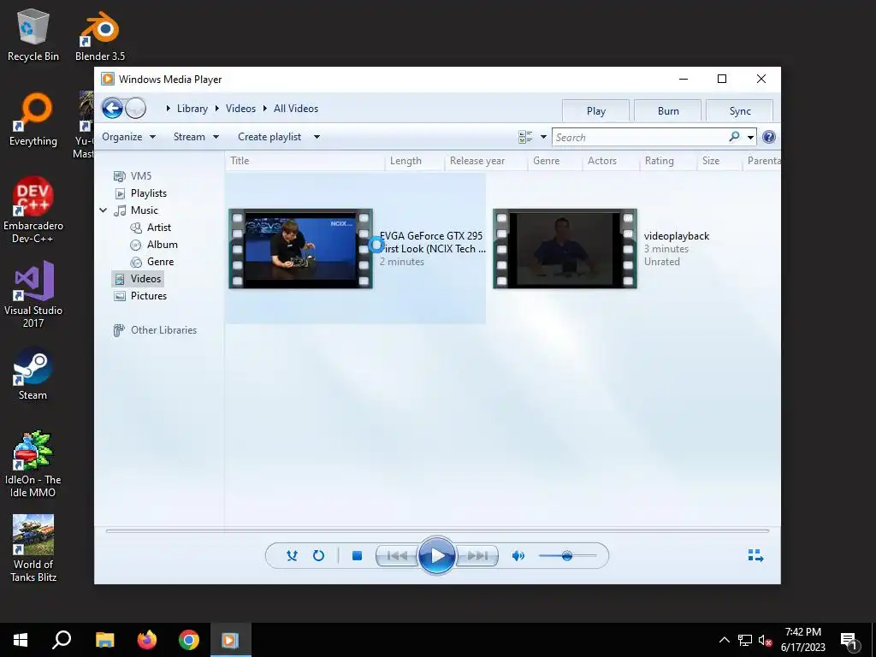Open Firefox from the taskbar

147,640
